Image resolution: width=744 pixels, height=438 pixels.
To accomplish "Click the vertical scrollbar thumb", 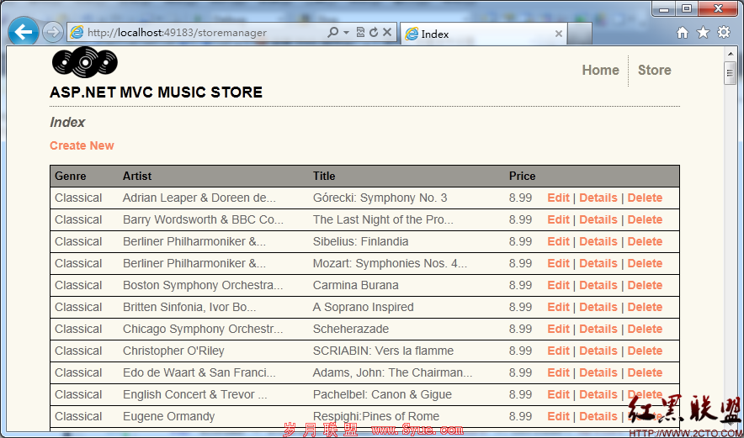I will click(730, 72).
